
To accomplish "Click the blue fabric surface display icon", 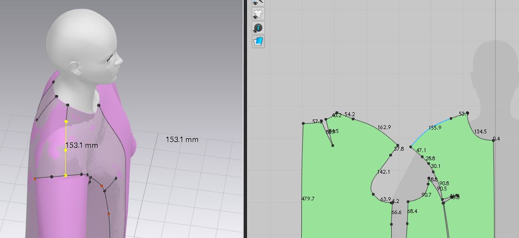I will click(258, 42).
